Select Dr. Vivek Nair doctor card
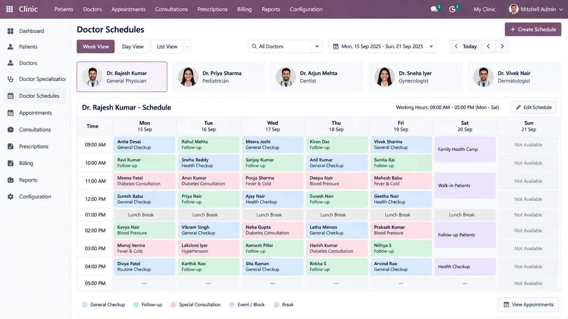 [x=514, y=77]
